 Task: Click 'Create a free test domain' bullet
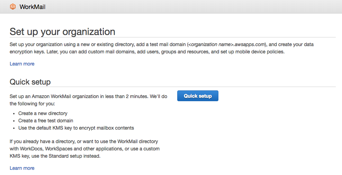coord(46,121)
